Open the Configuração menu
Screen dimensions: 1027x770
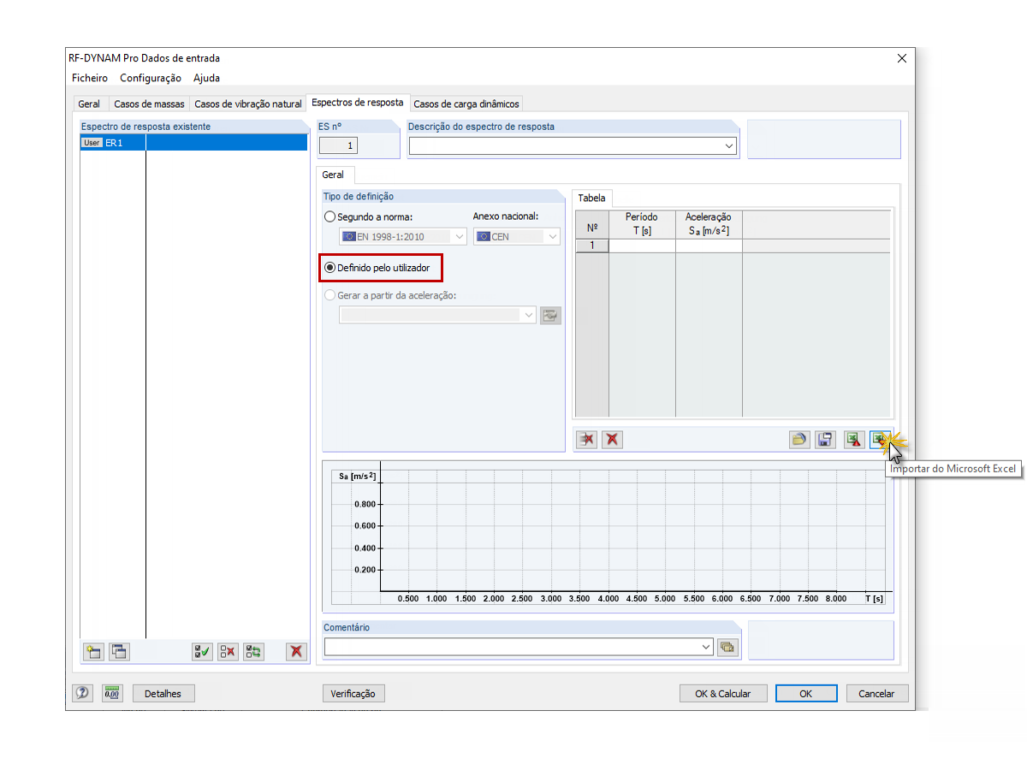pyautogui.click(x=150, y=78)
